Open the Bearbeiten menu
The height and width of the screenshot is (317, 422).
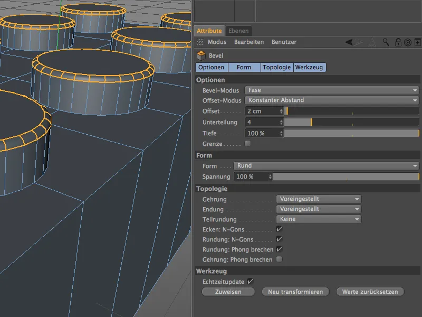[249, 42]
